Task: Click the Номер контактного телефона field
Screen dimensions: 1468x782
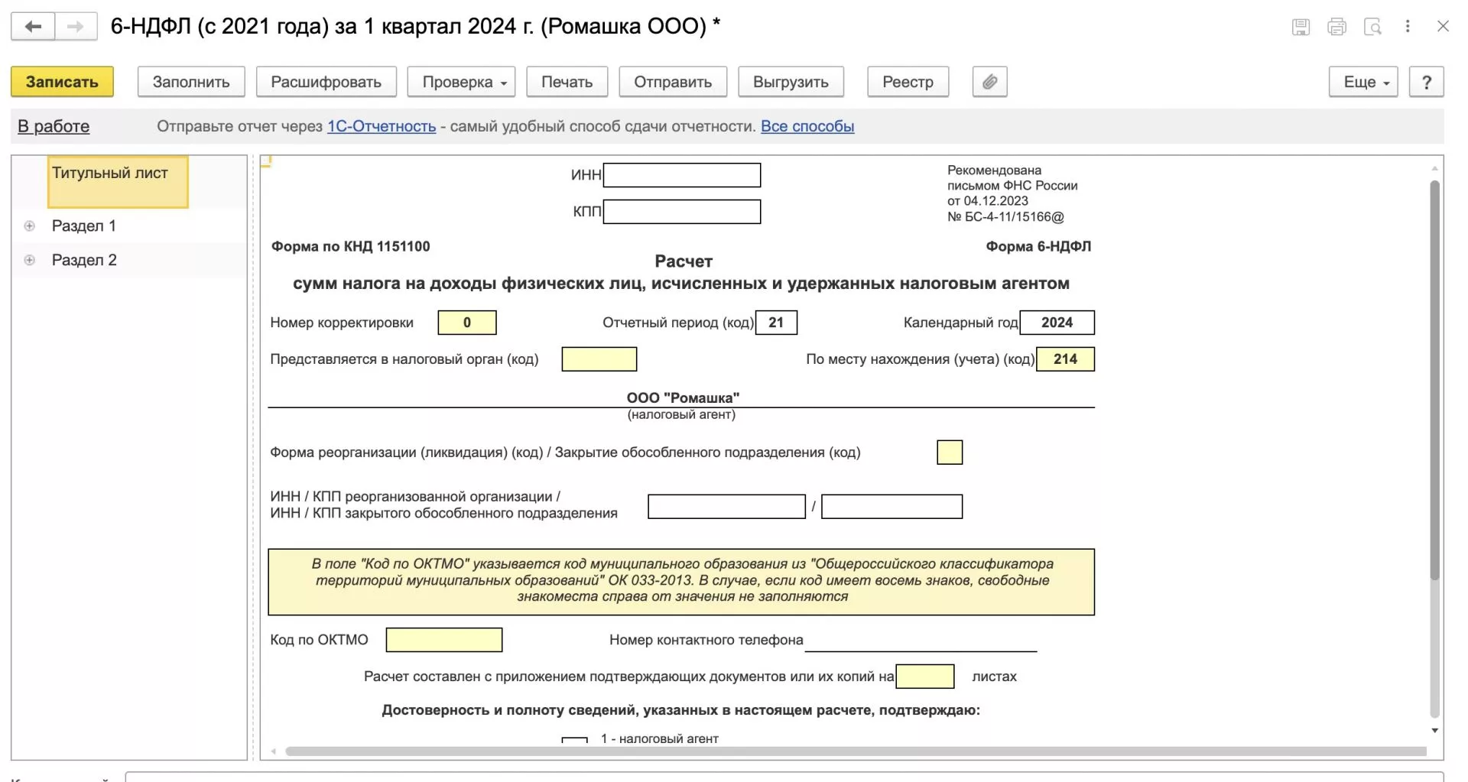Action: click(x=921, y=641)
